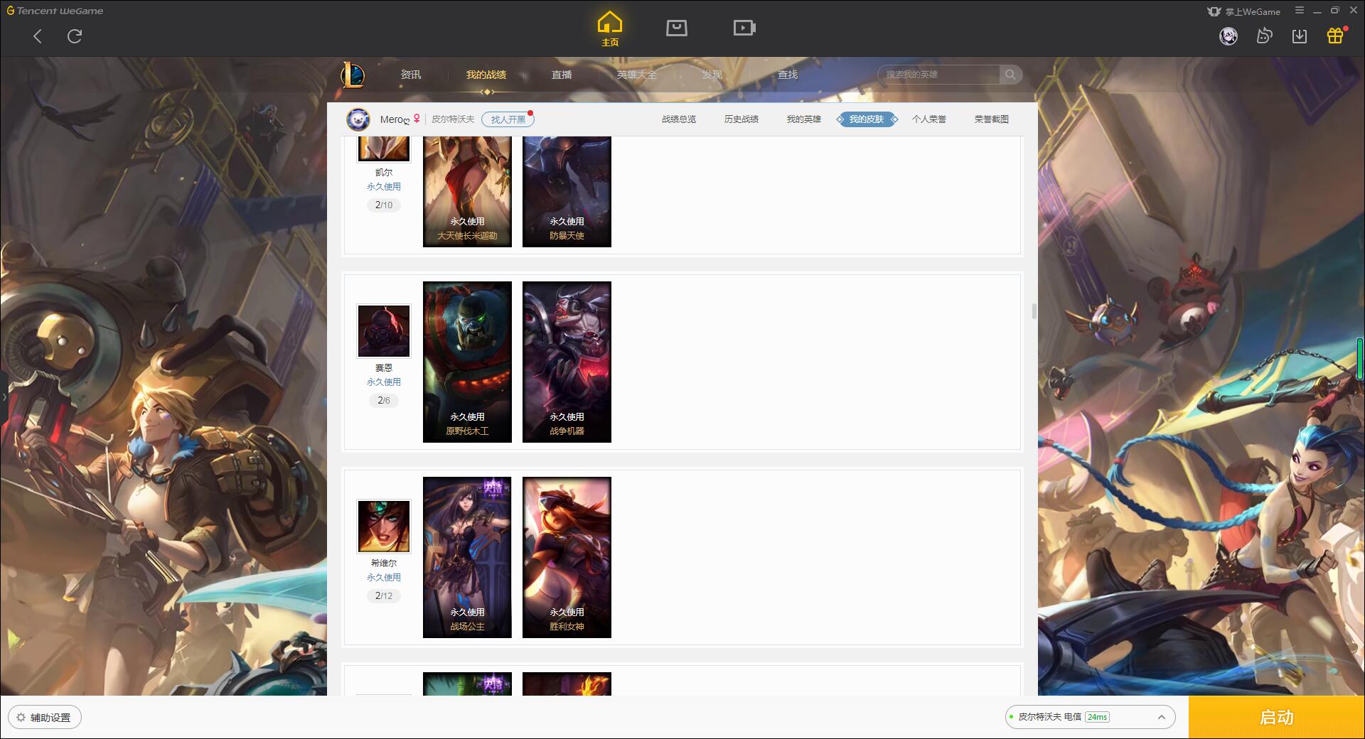Open the 胜利女神 skin card

(x=567, y=557)
